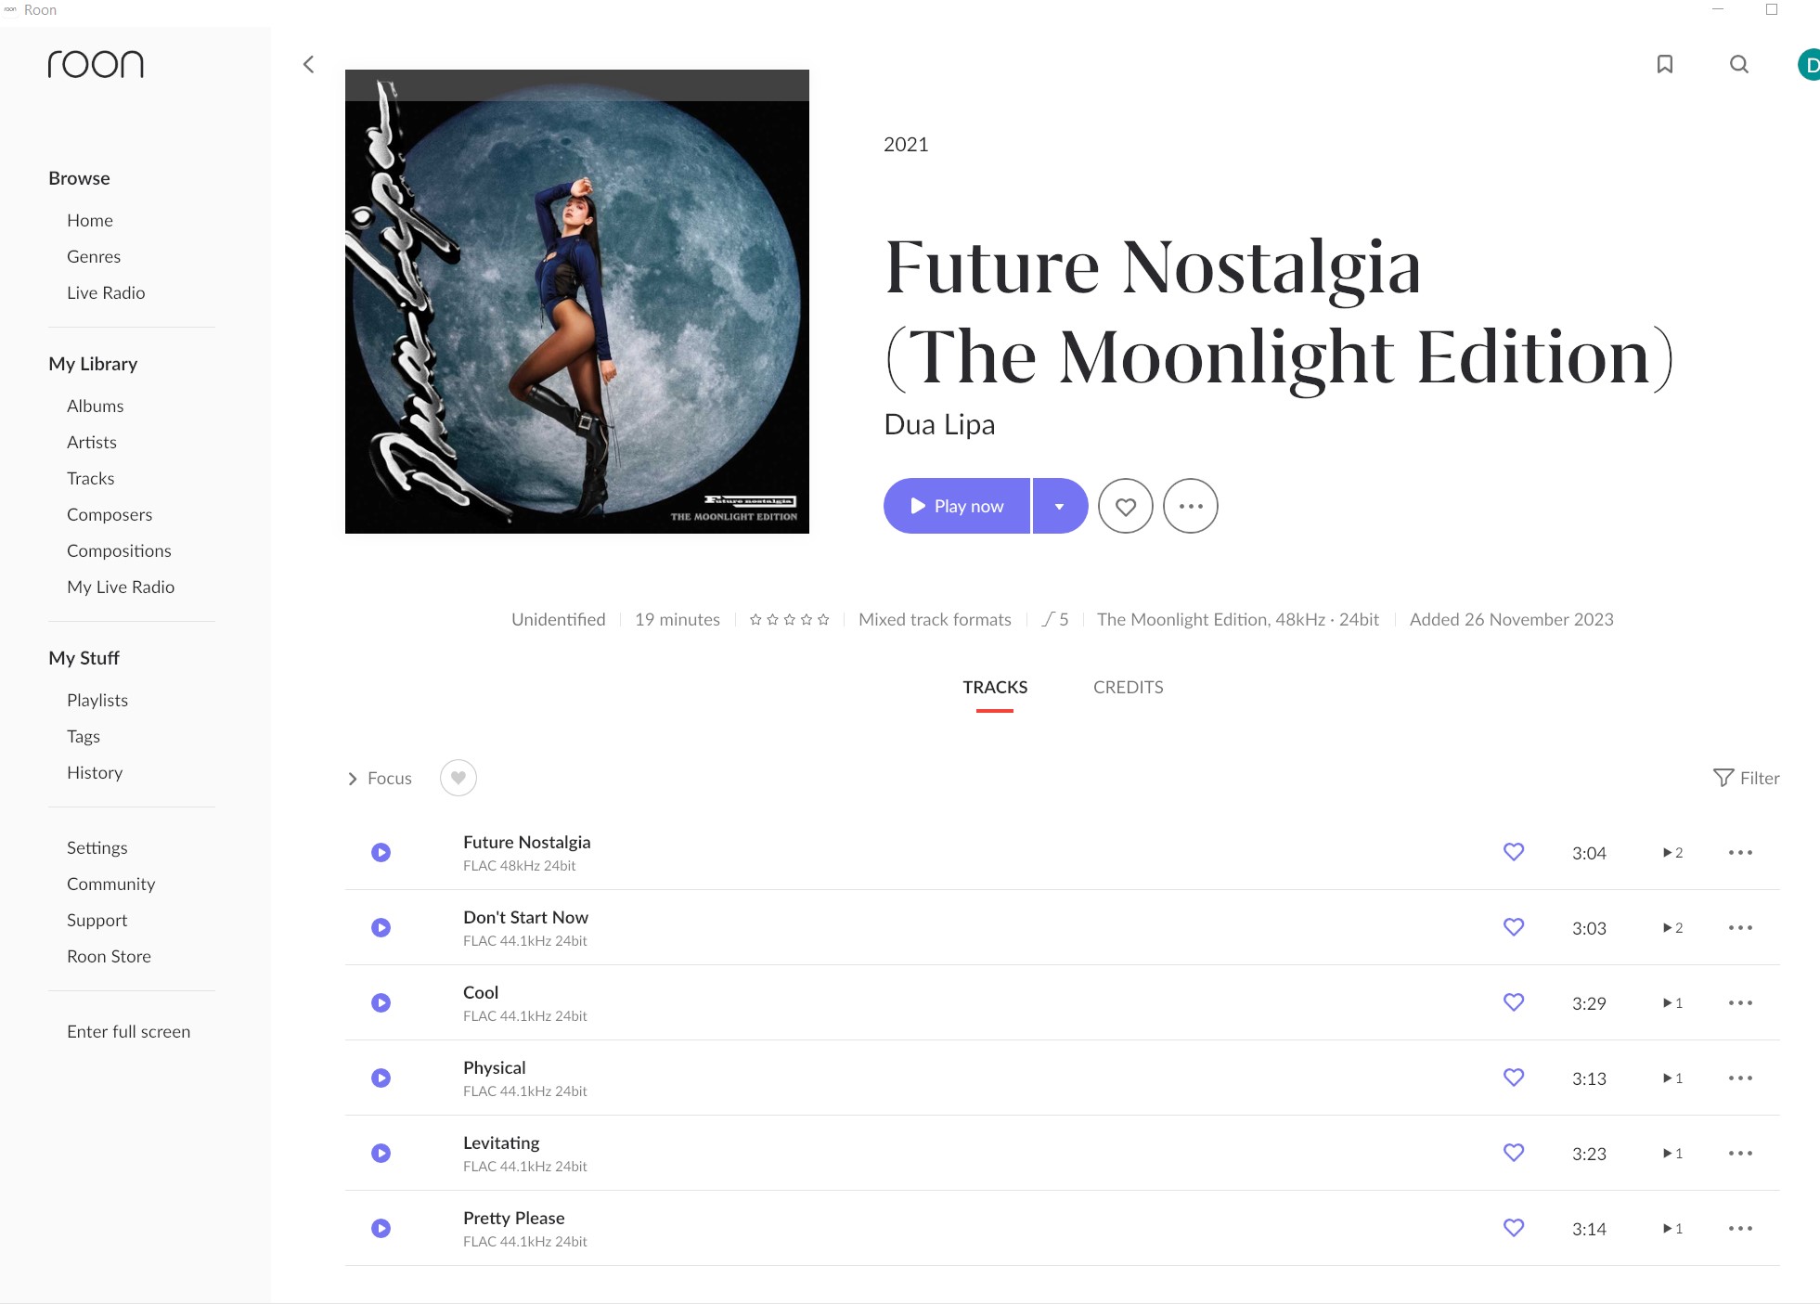
Task: Open the user profile avatar menu
Action: 1809,64
